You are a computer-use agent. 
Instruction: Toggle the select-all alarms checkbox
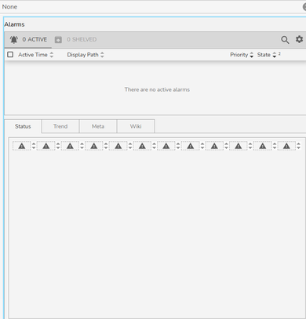(x=10, y=54)
